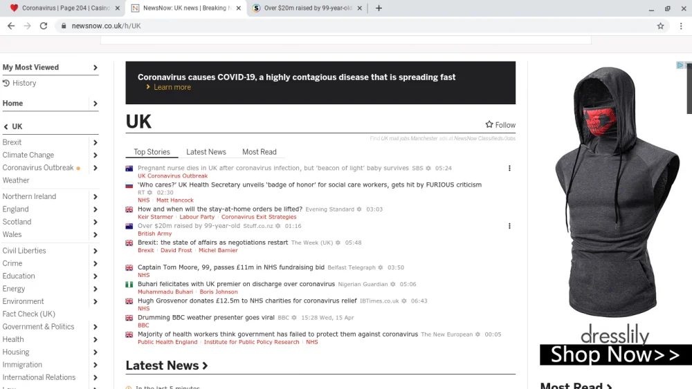Image resolution: width=692 pixels, height=389 pixels.
Task: Click the gear icon next to SBS source
Action: [428, 169]
